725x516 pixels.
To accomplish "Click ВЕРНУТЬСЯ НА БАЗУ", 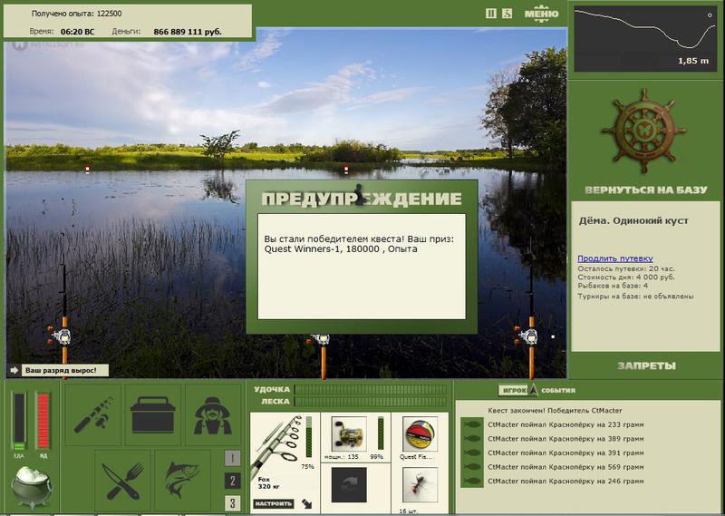I will (x=645, y=190).
